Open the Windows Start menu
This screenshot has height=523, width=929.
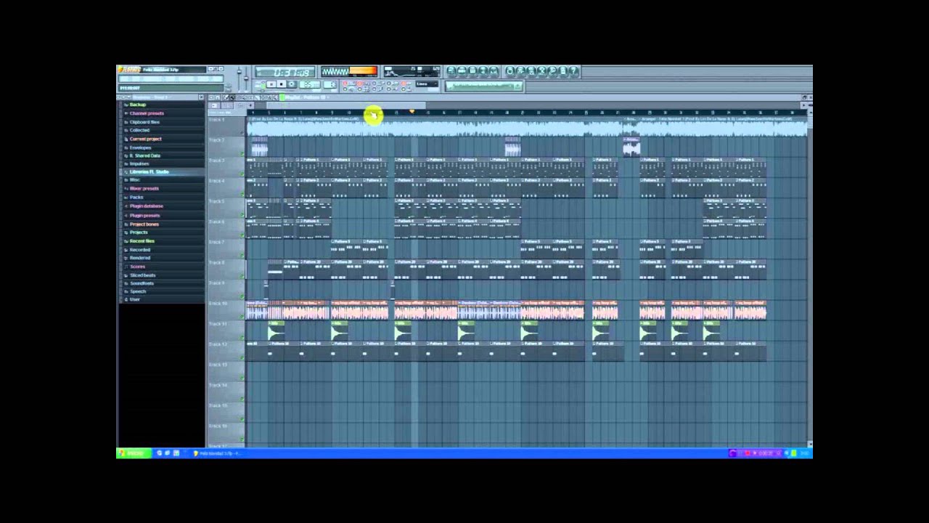[x=134, y=453]
